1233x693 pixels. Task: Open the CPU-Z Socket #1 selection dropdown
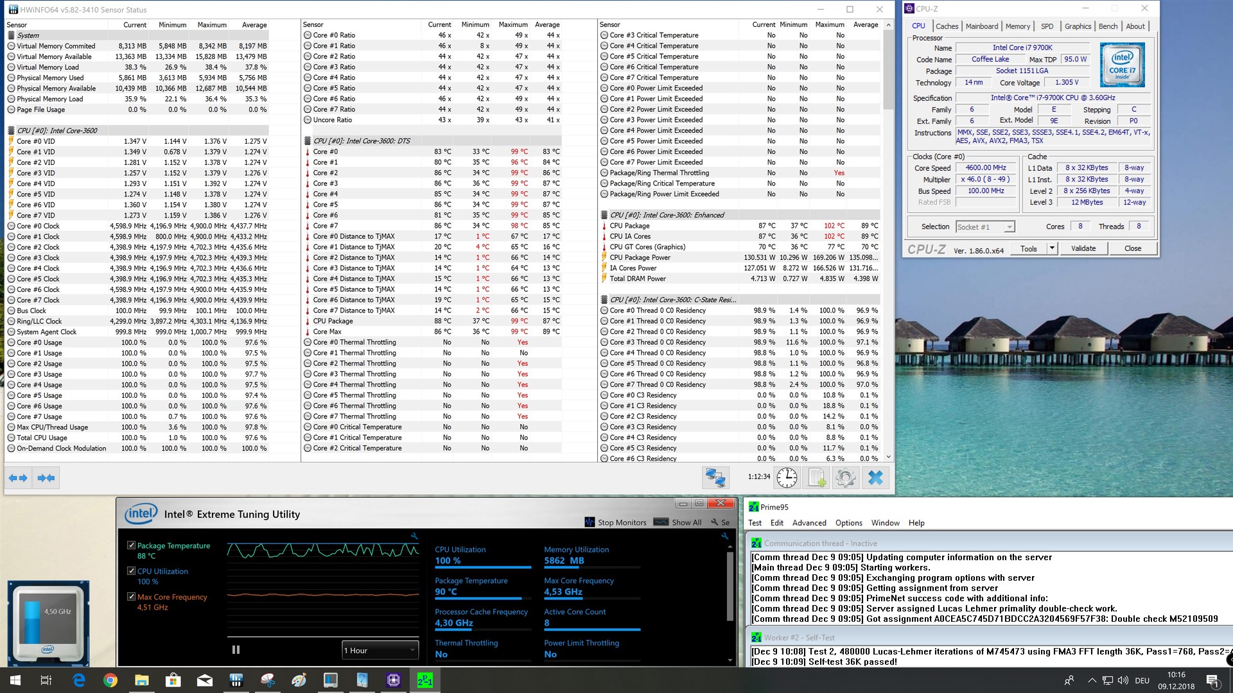(985, 227)
